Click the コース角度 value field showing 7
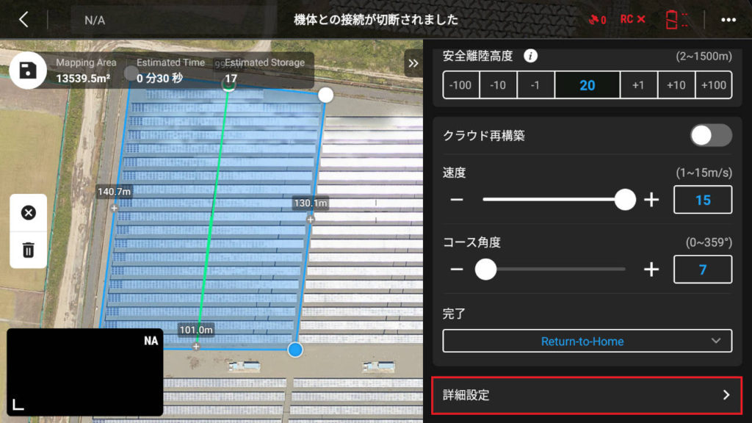The width and height of the screenshot is (752, 423). (703, 270)
